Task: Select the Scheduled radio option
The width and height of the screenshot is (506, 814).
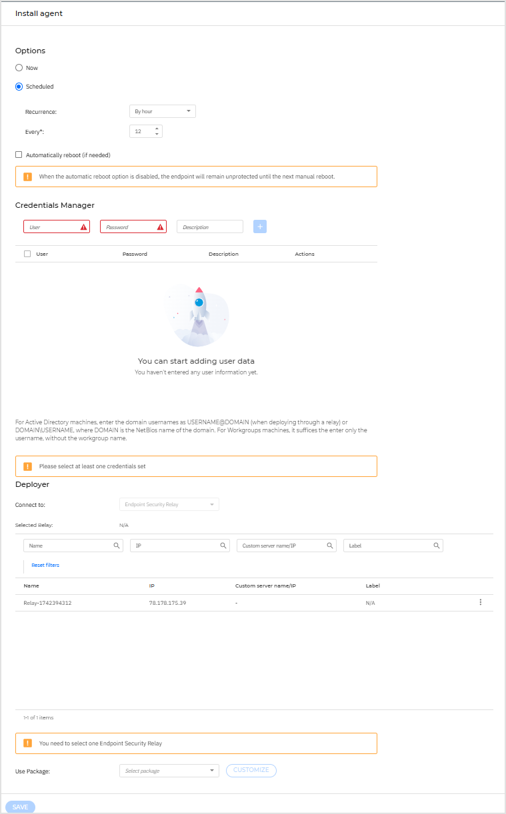Action: click(x=19, y=87)
